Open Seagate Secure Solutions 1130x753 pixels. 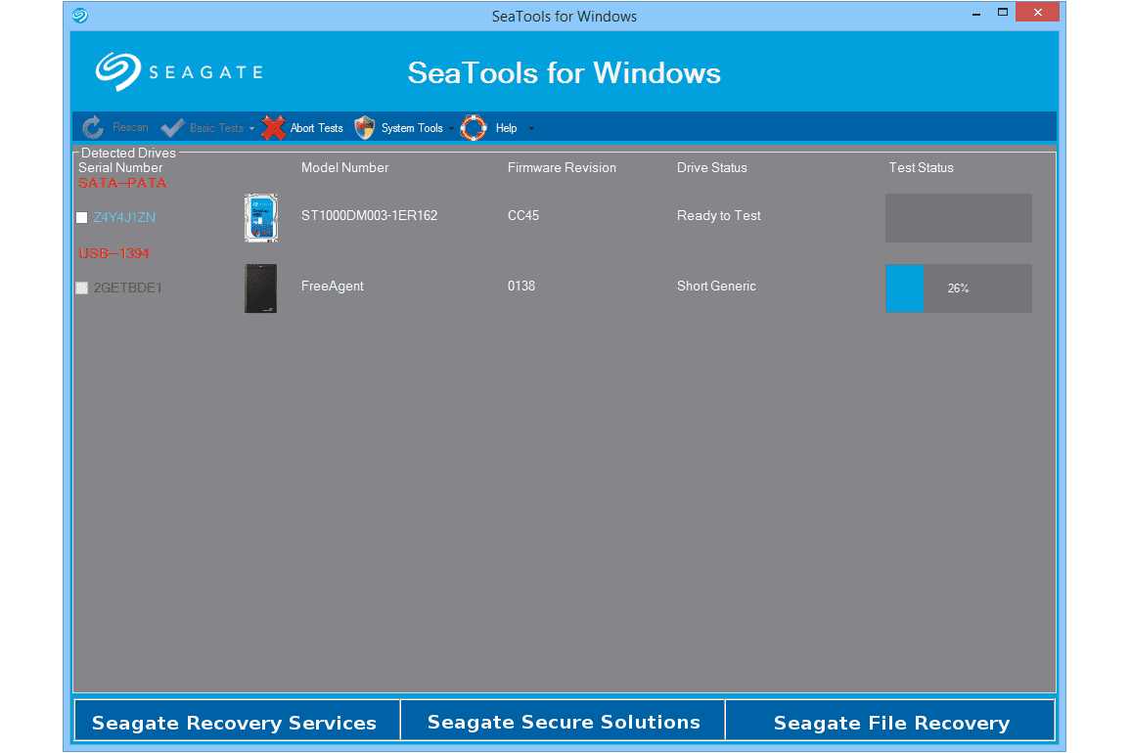564,723
